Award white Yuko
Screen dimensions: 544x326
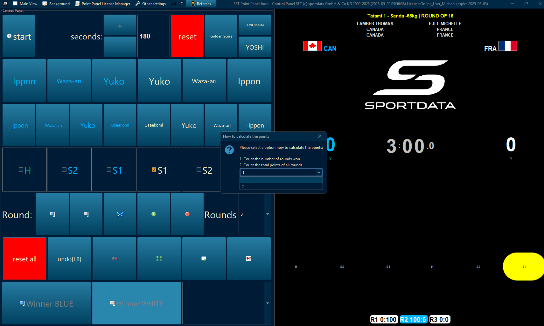coord(159,80)
